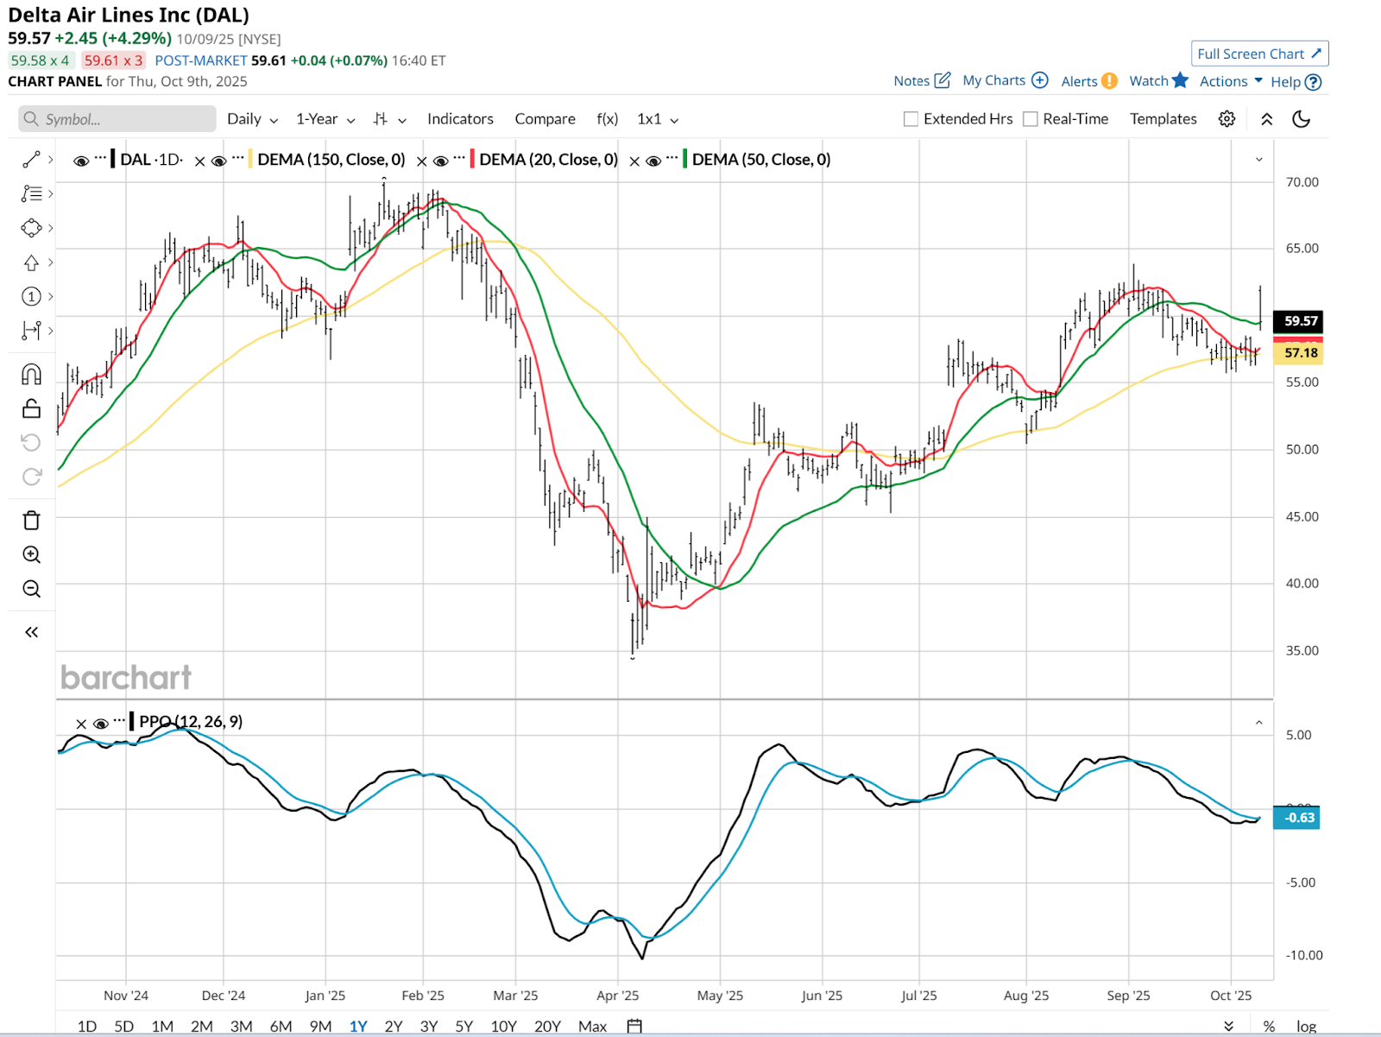Open the Help link

1296,82
